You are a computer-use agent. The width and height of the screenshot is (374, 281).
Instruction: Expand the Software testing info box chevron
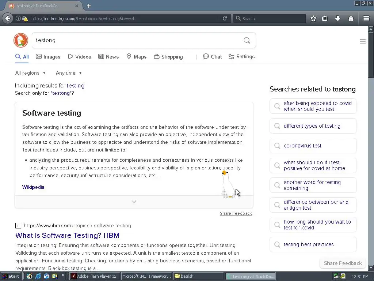(x=134, y=202)
